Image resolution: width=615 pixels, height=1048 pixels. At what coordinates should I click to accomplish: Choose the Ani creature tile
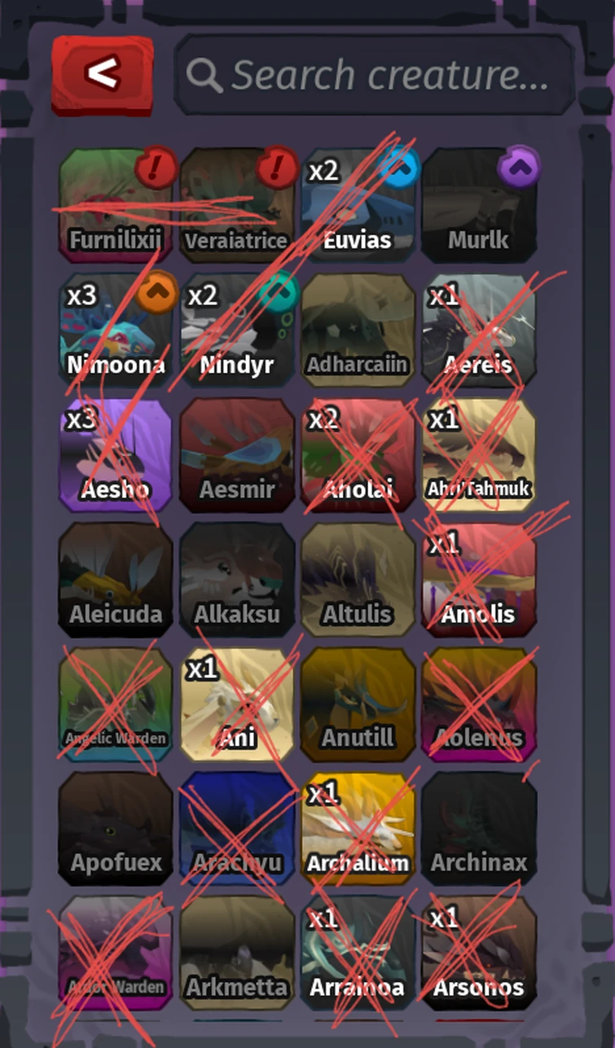tap(237, 704)
